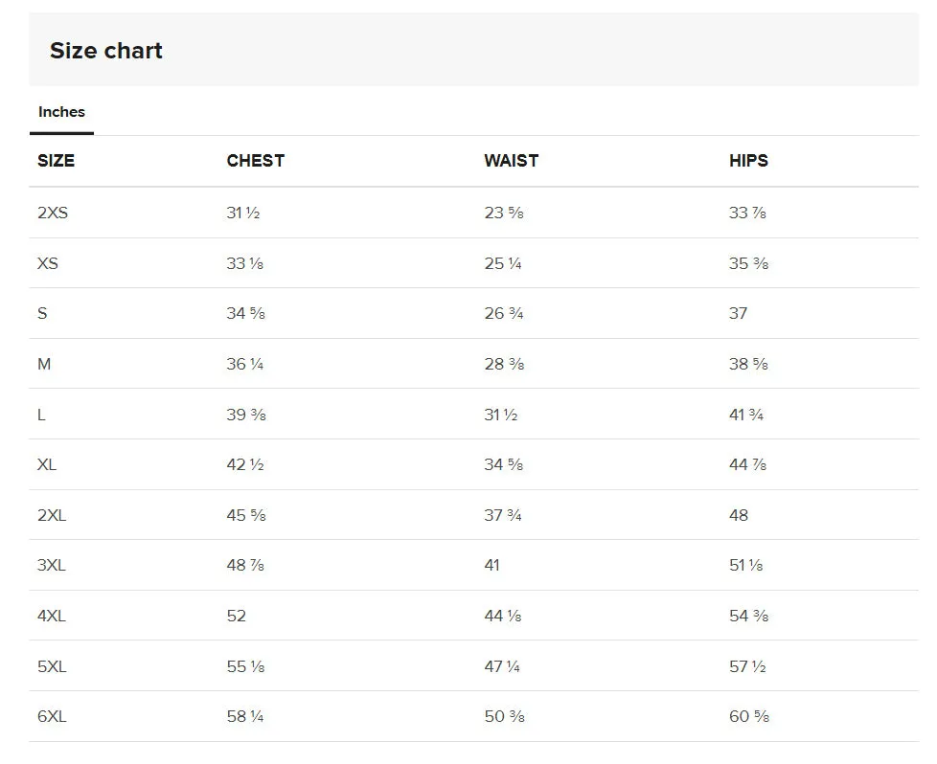The height and width of the screenshot is (764, 937).
Task: Click the hips value 48 for 2XL
Action: click(x=739, y=515)
